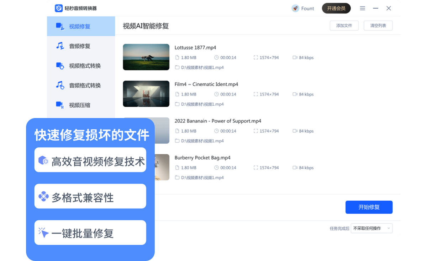The width and height of the screenshot is (427, 261).
Task: Select the 音频修复 sidebar tab
Action: click(80, 46)
